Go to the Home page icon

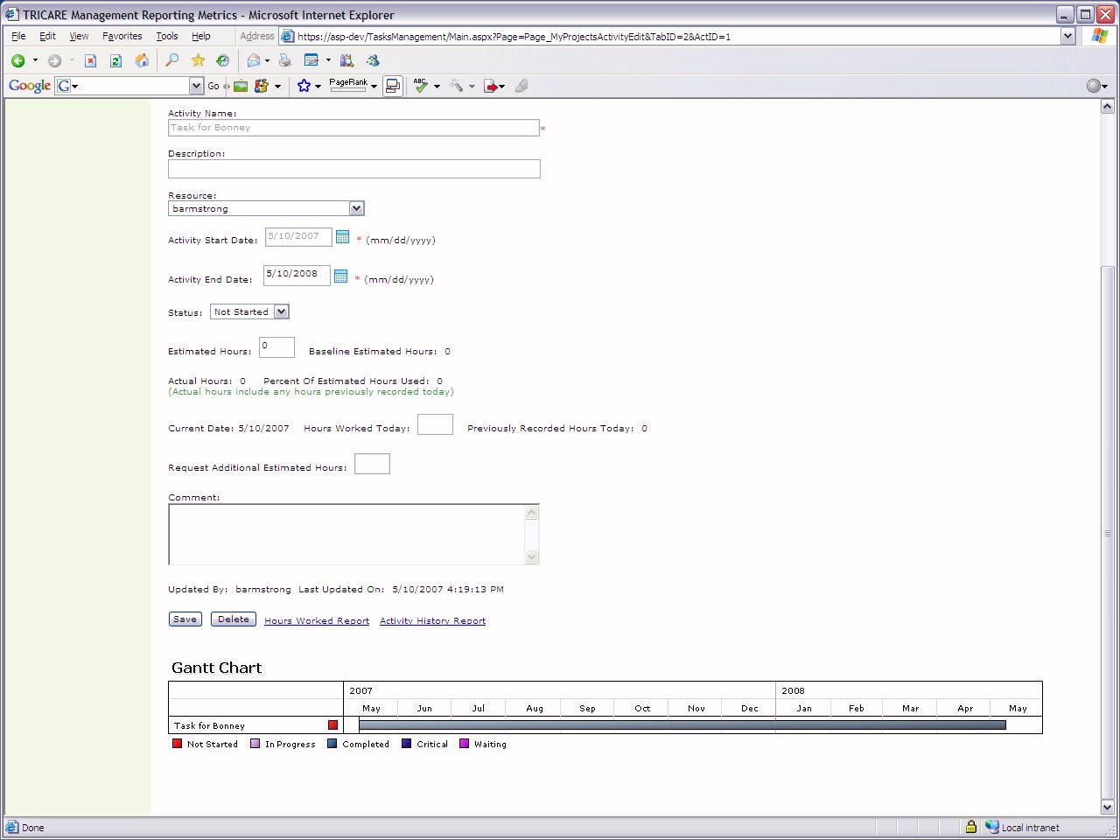coord(142,60)
